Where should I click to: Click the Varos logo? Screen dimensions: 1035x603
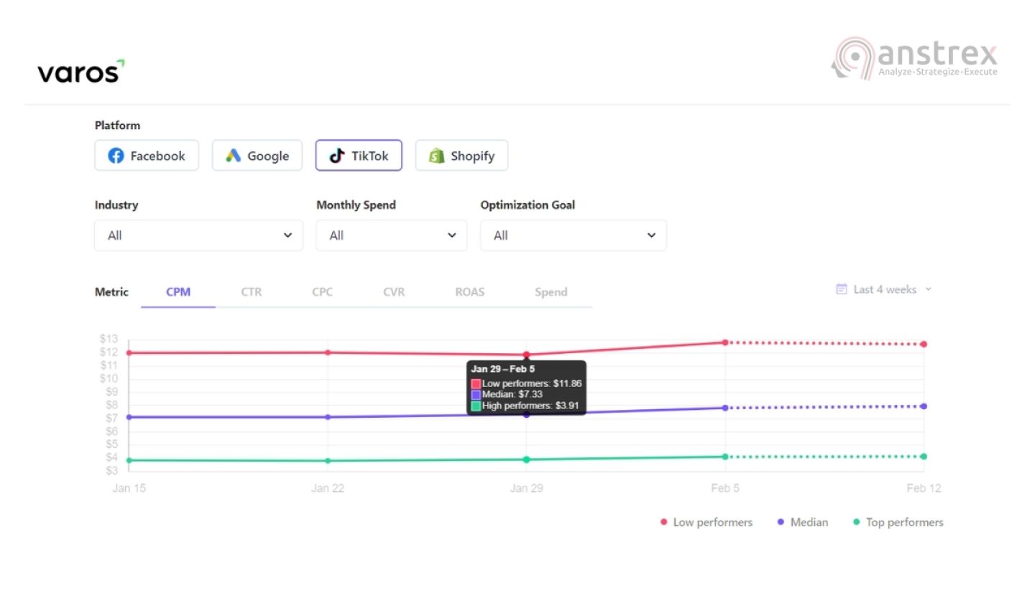(x=80, y=72)
